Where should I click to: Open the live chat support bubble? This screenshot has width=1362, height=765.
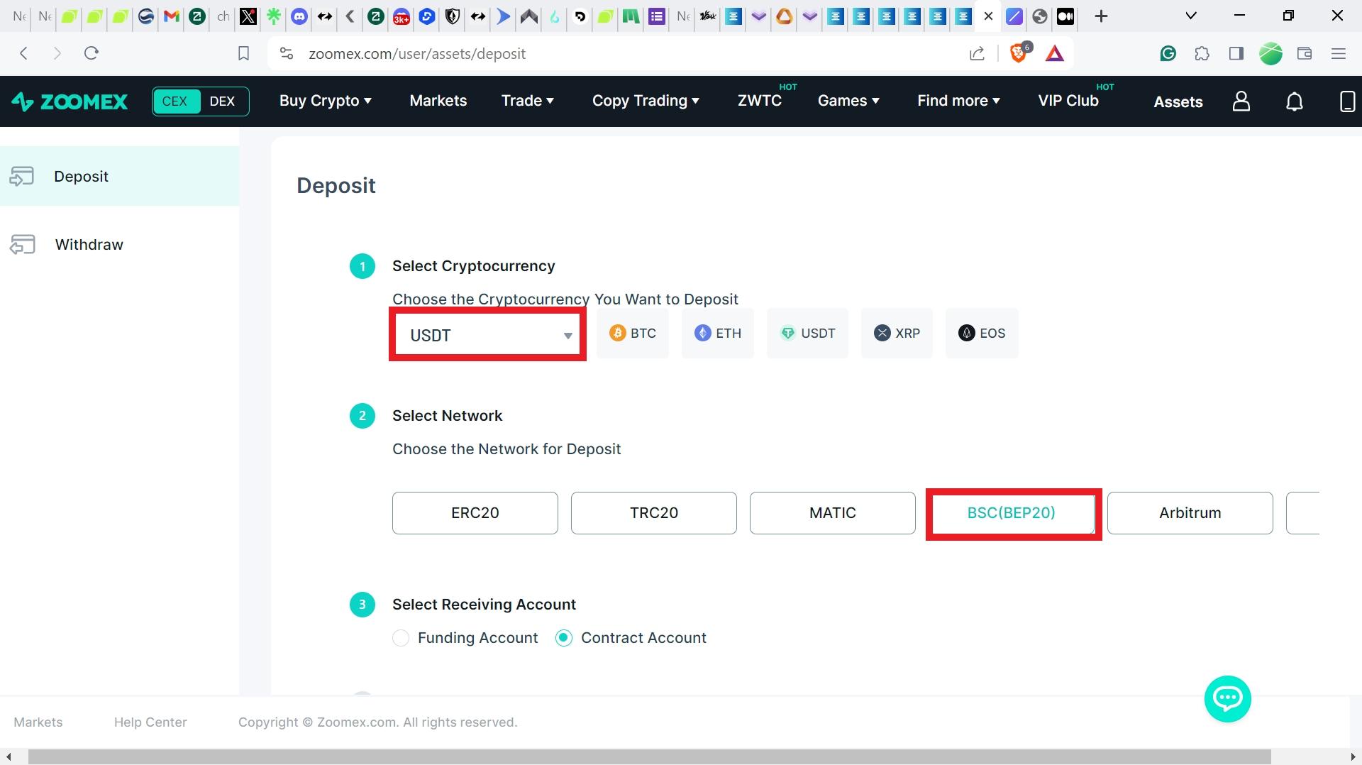[1227, 699]
